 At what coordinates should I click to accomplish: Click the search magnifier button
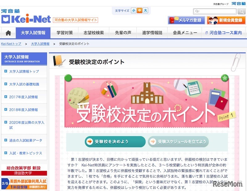click(241, 11)
